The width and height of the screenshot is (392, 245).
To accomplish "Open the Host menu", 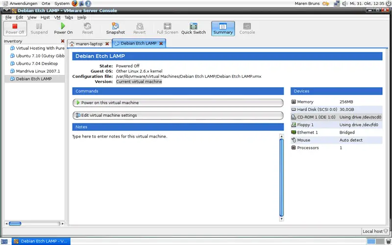I will click(x=45, y=17).
